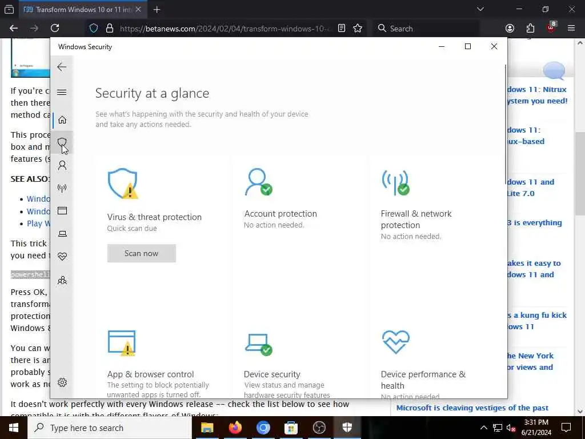Open Virus & threat protection shield in sidebar
The height and width of the screenshot is (439, 585).
(x=62, y=142)
